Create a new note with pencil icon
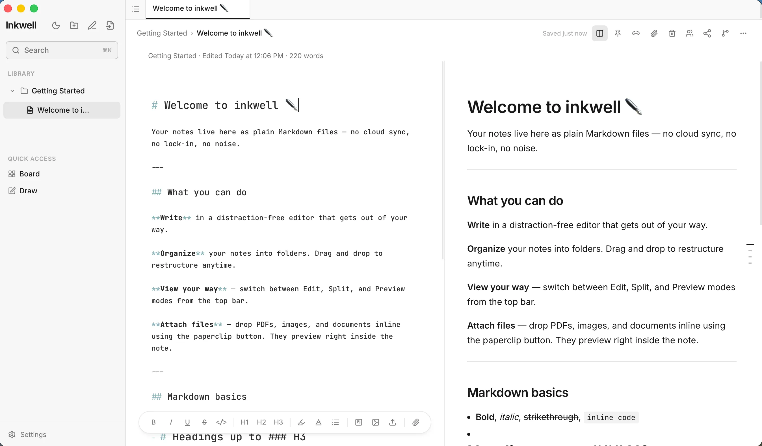 [92, 25]
